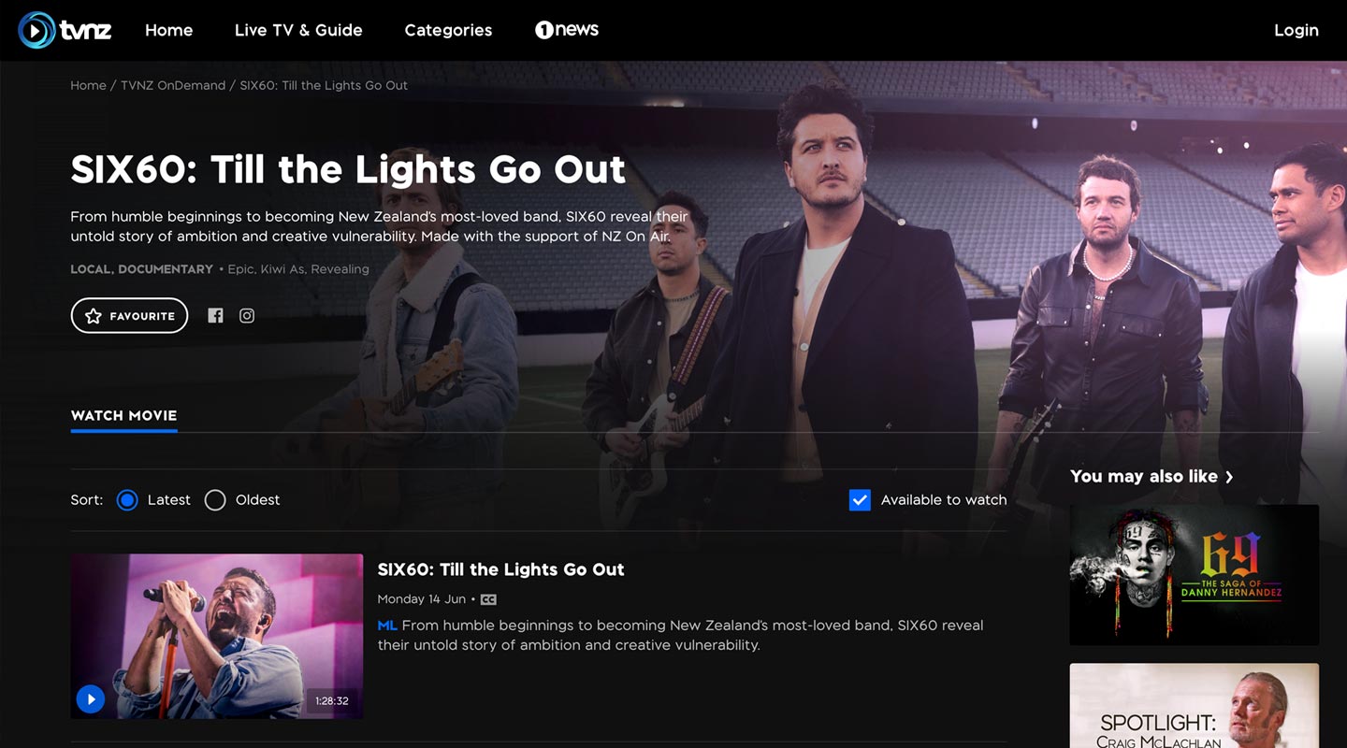Click the Home breadcrumb link
Screen dimensions: 1347x748
(x=88, y=85)
